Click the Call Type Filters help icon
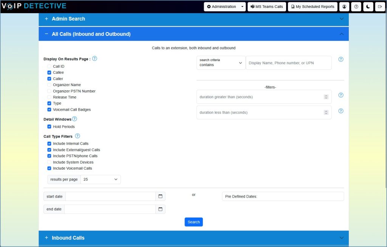Screen dimensions: 387x247 [x=77, y=136]
